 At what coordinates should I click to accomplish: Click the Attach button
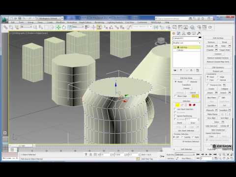click(210, 93)
